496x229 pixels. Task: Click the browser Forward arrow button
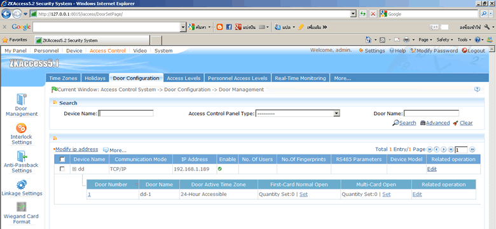17,14
